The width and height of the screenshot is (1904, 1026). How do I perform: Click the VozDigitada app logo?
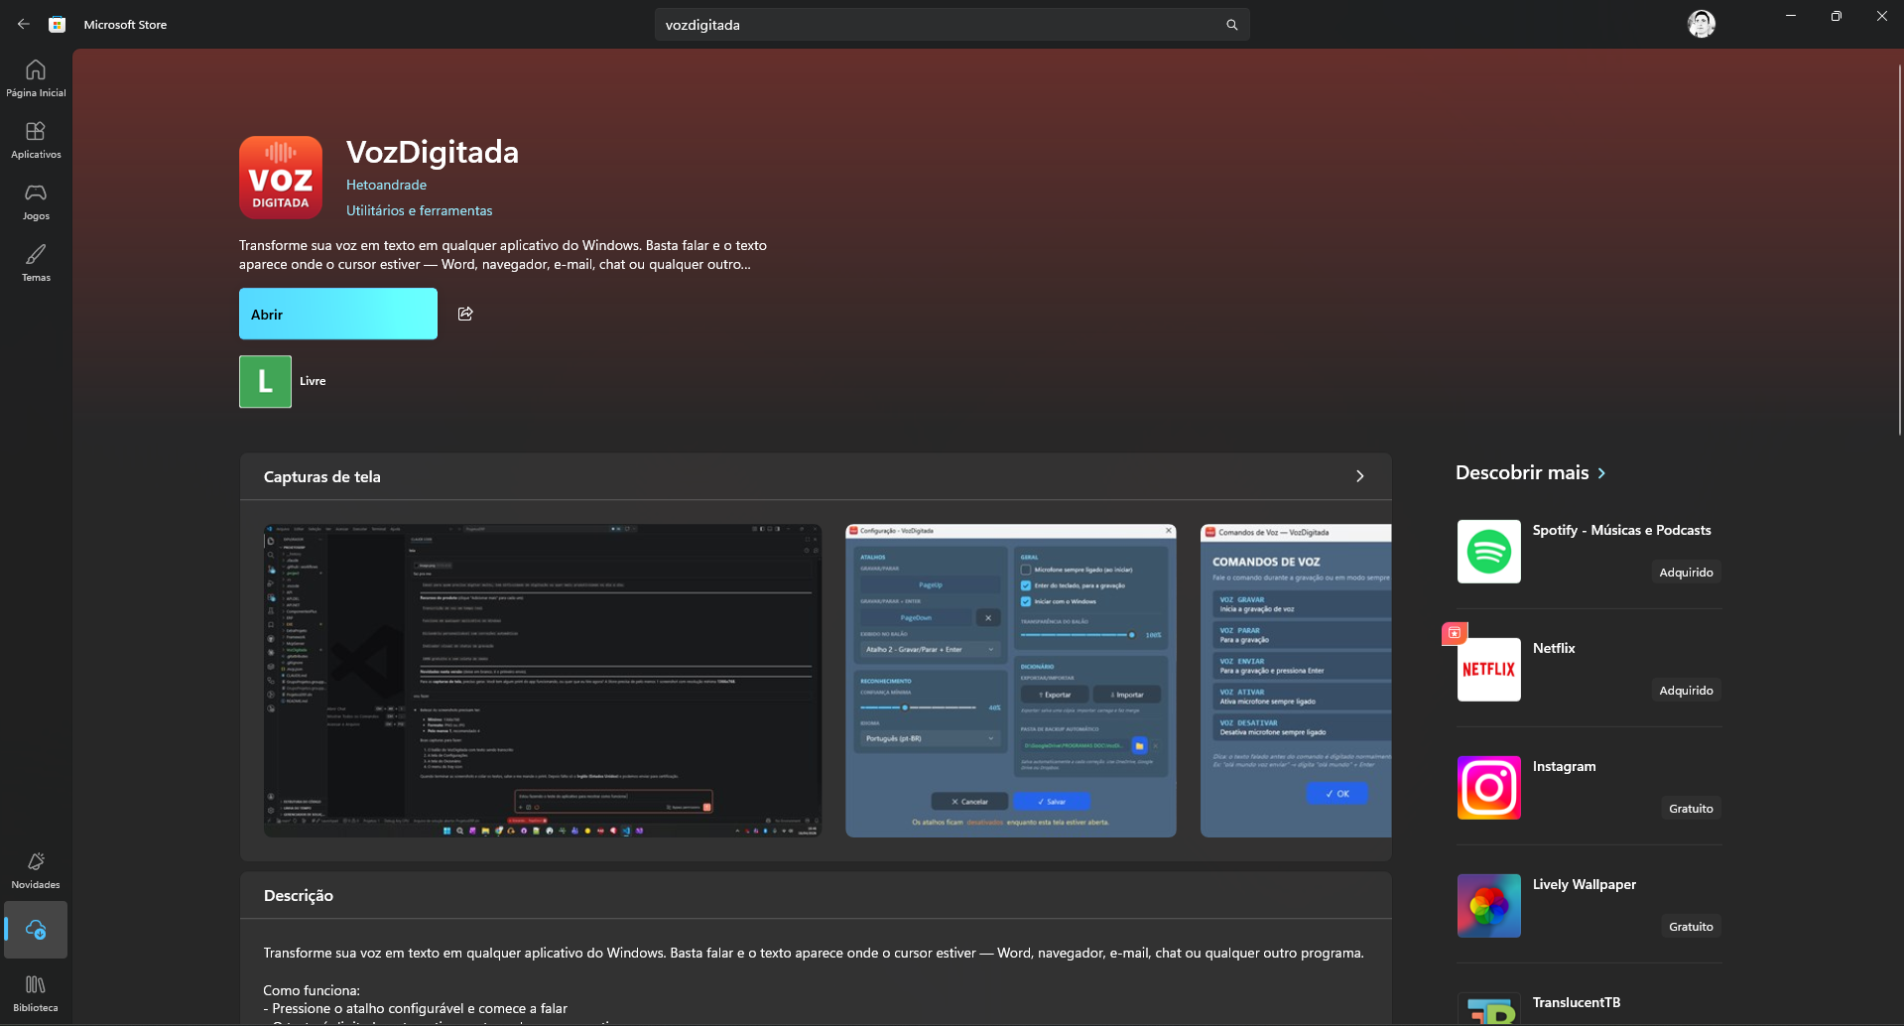coord(281,178)
